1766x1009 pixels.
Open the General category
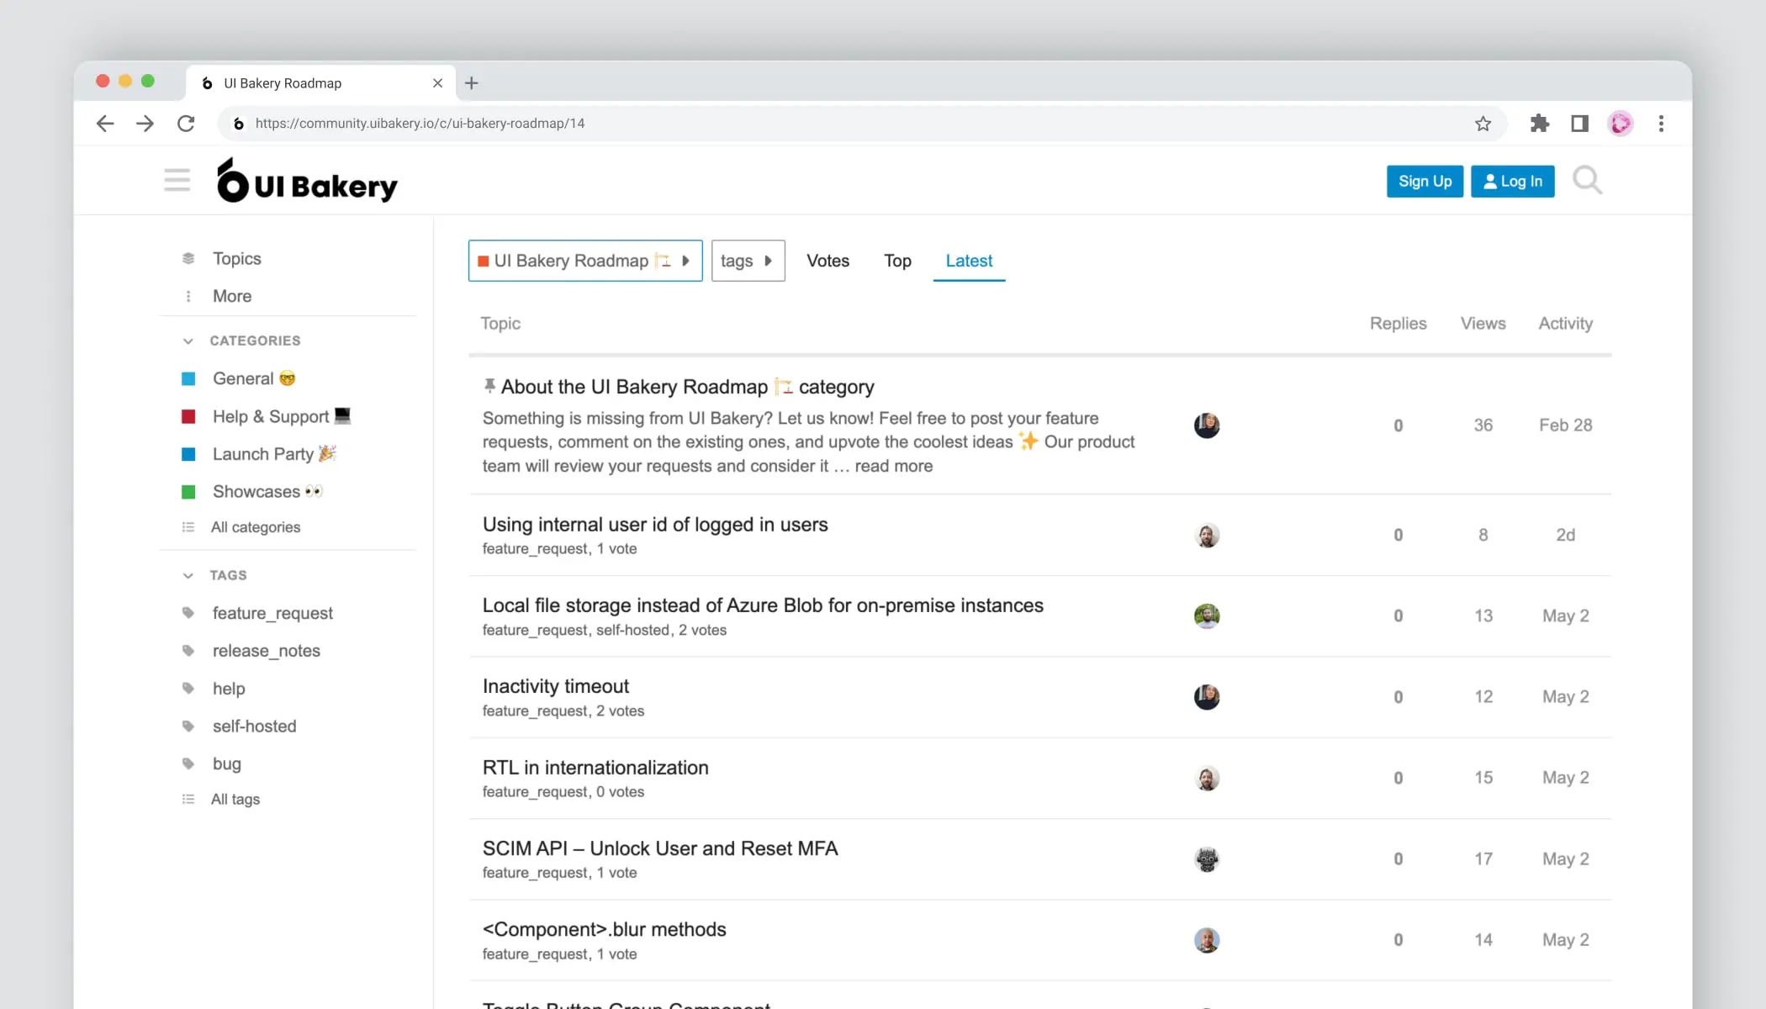[253, 378]
